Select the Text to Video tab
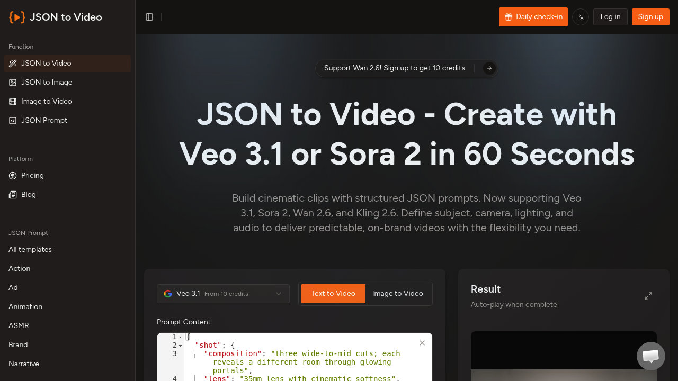This screenshot has height=381, width=678. coord(333,293)
